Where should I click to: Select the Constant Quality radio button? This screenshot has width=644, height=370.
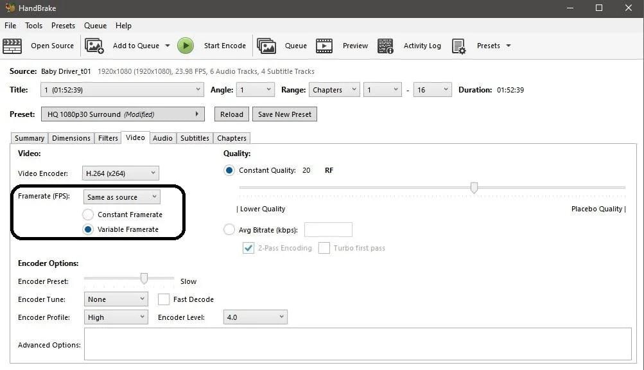pyautogui.click(x=229, y=170)
